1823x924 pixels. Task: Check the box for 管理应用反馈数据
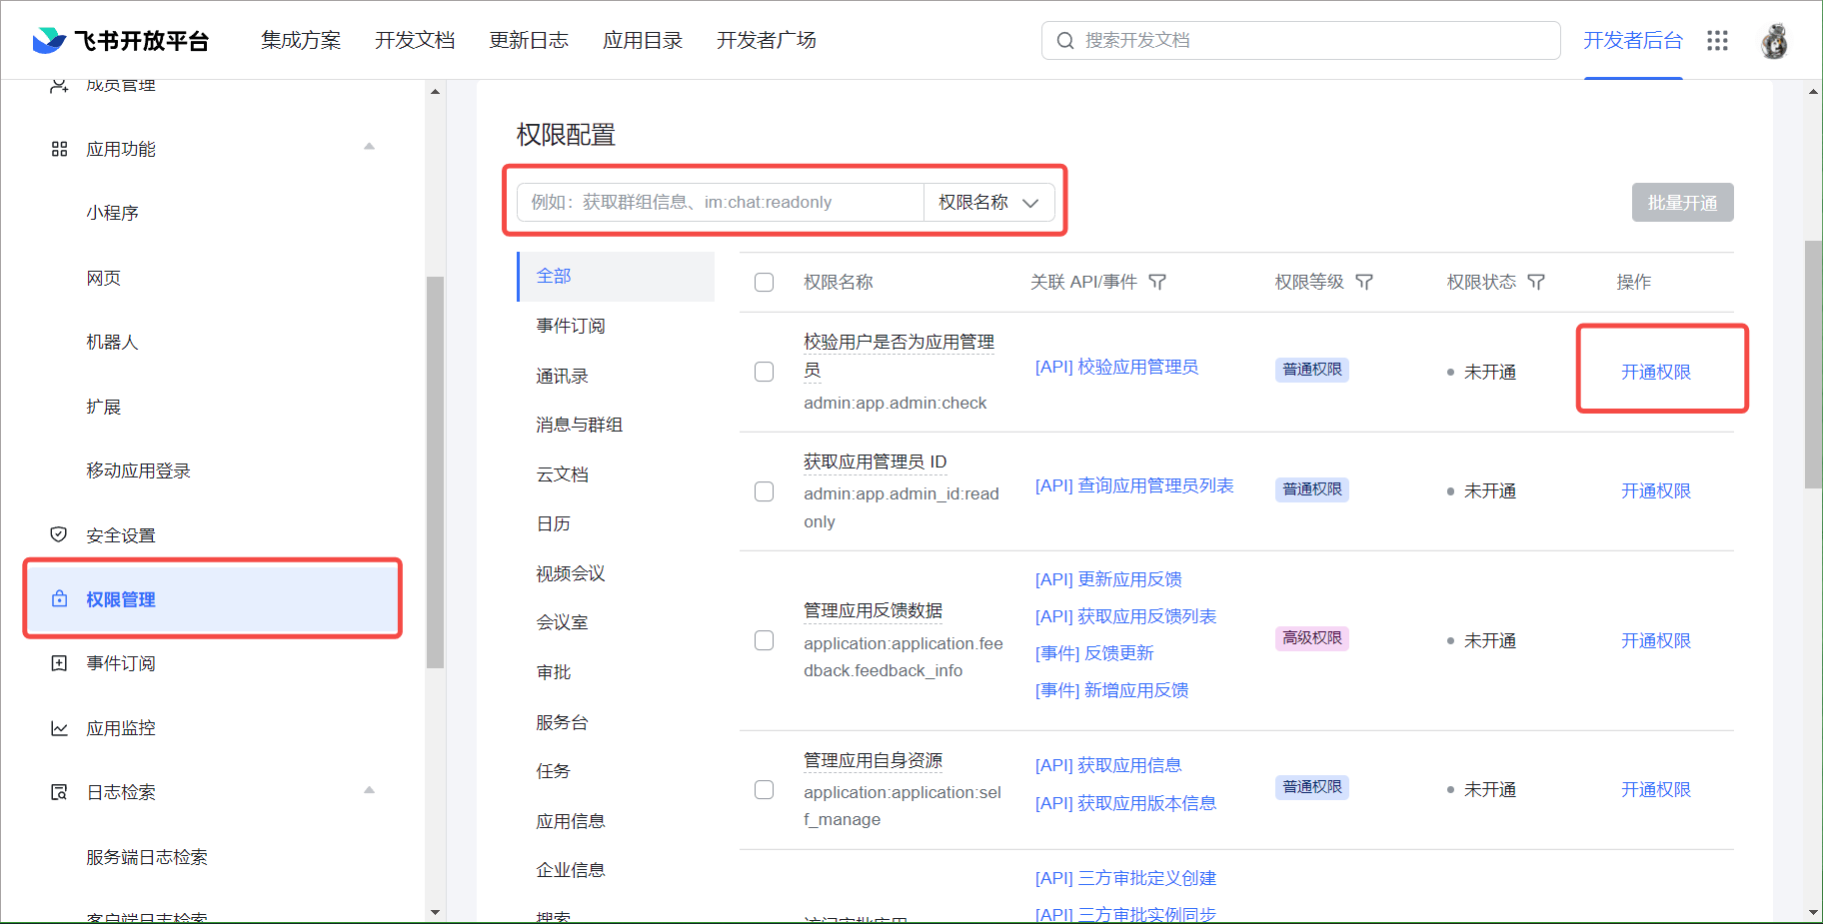click(x=765, y=640)
